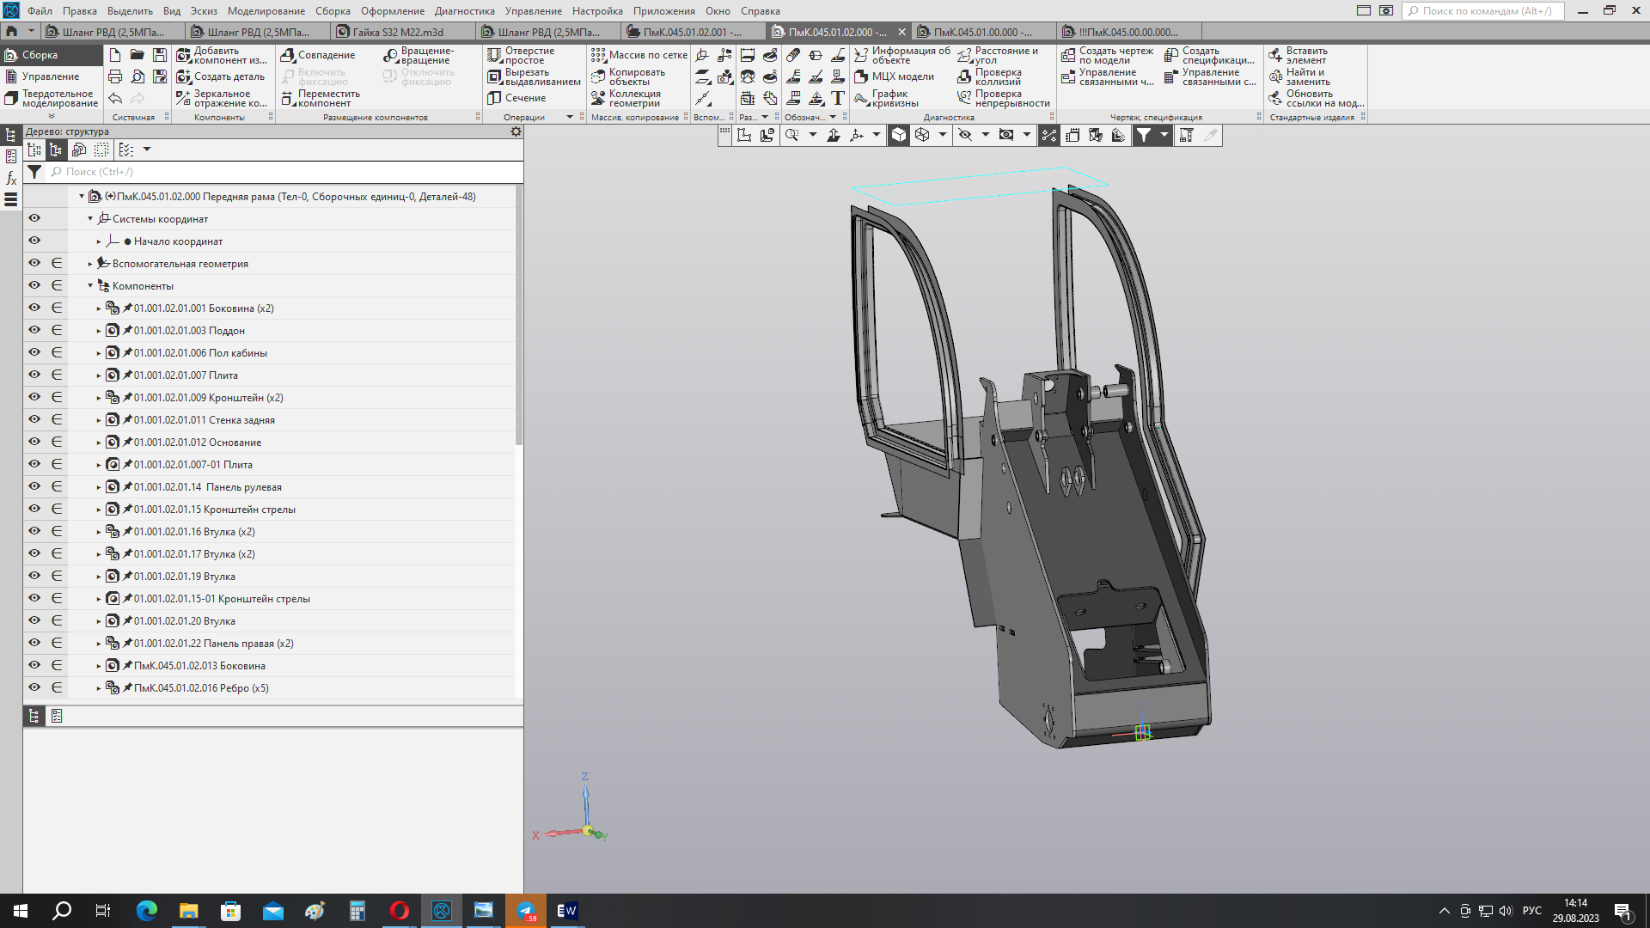Collapse the Компоненты tree node
1650x928 pixels.
pos(90,286)
